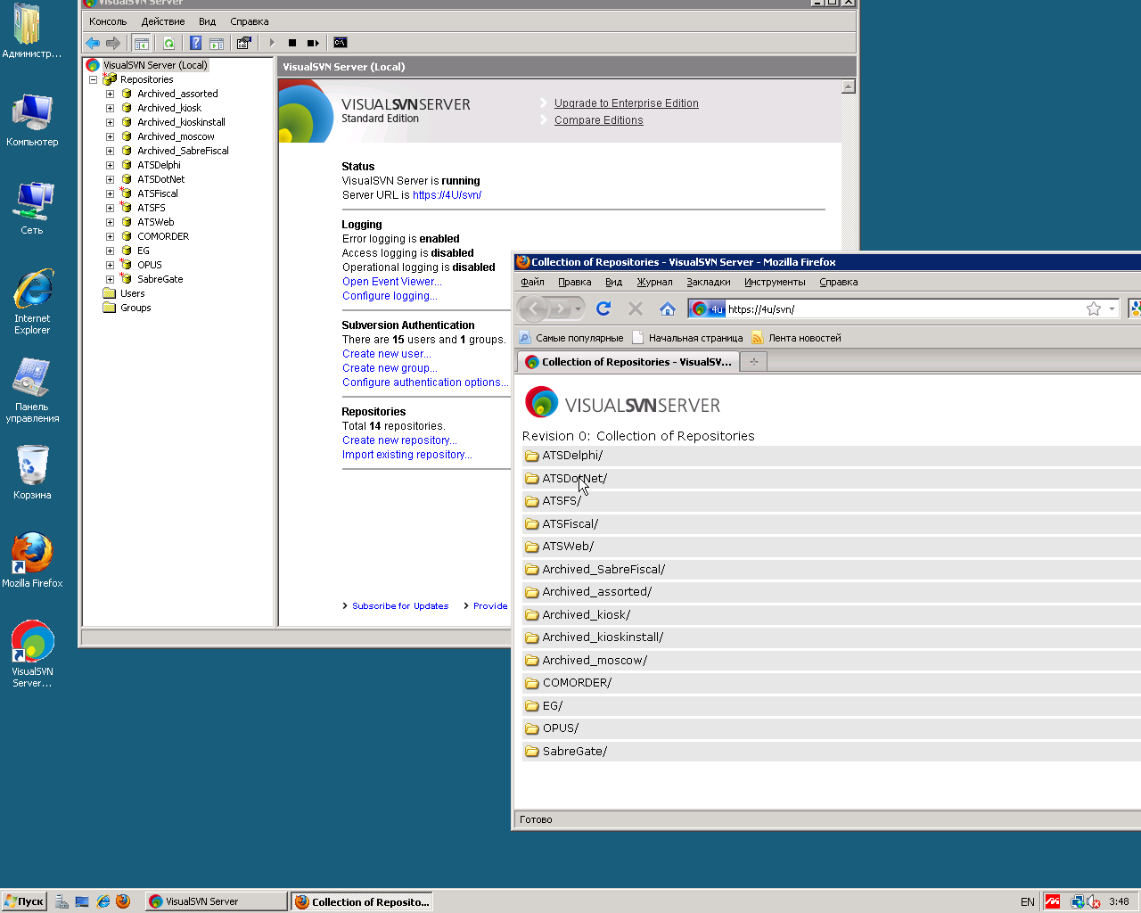Open the Пуск Start menu
Screen dimensions: 1141x913
[x=24, y=901]
